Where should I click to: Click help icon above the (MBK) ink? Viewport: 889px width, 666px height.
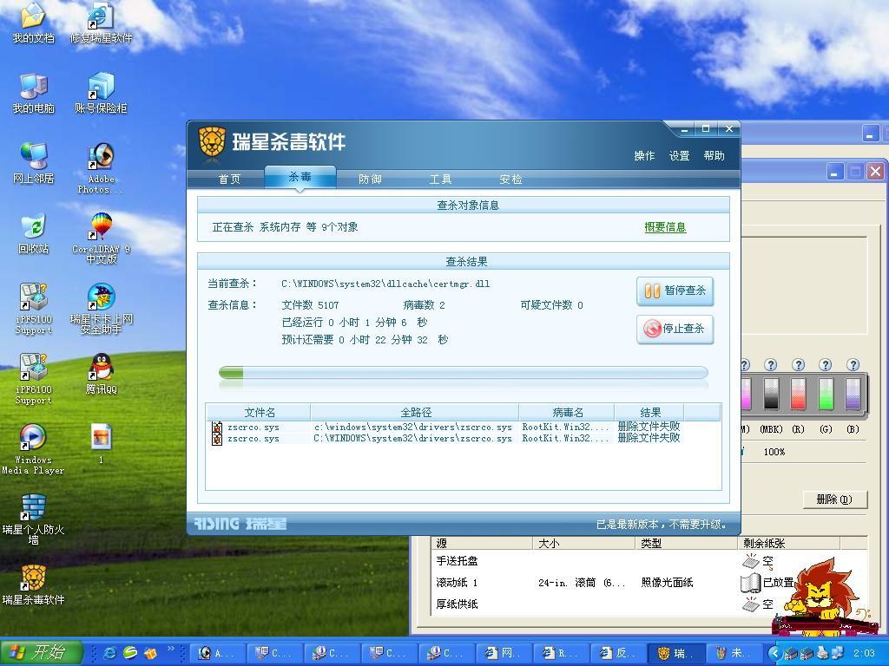(x=771, y=365)
